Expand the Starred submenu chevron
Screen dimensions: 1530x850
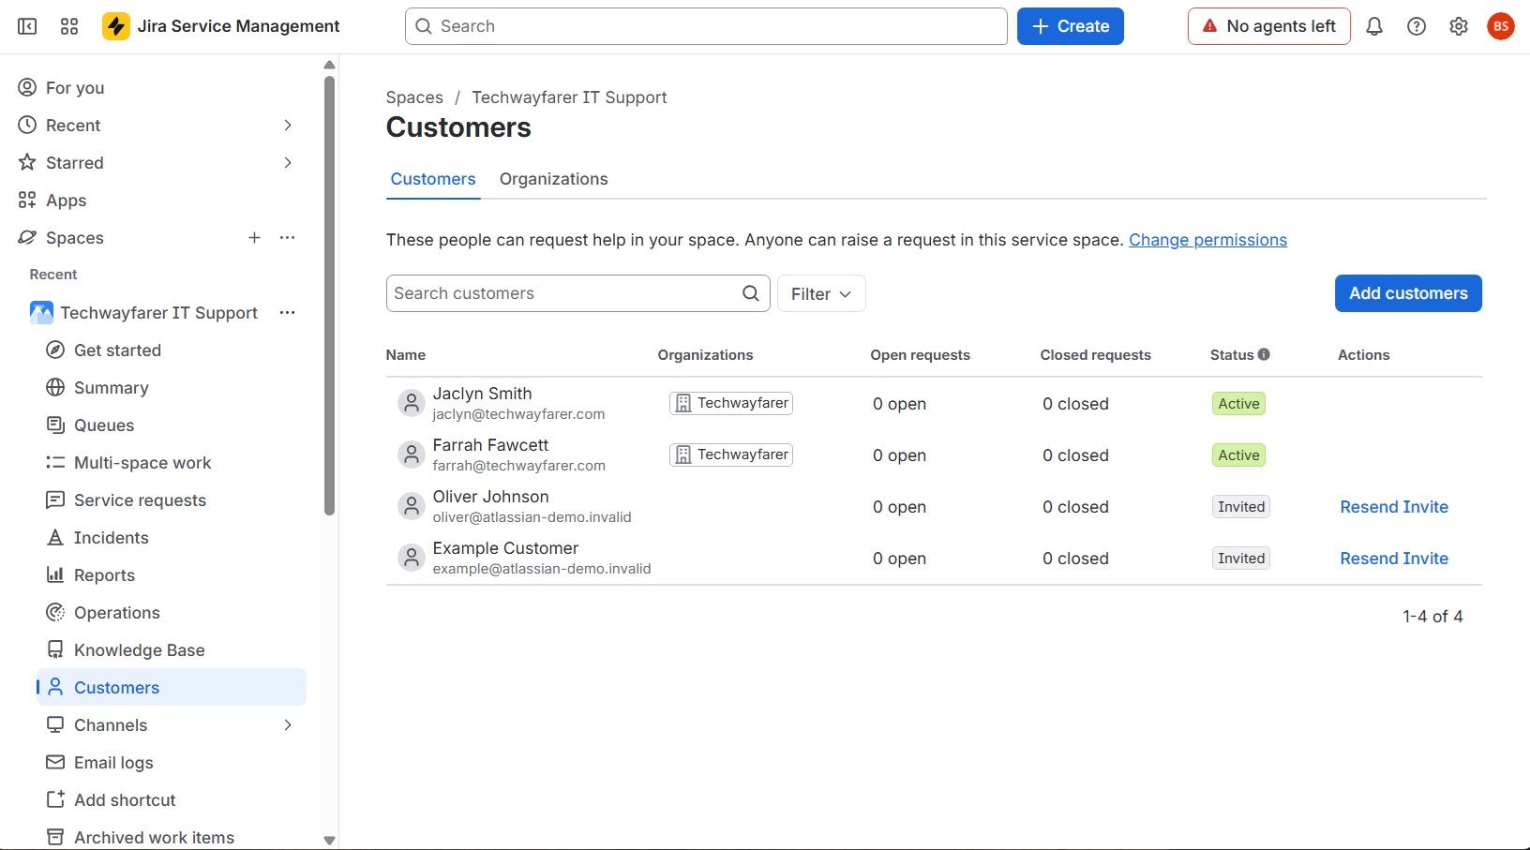click(x=288, y=163)
